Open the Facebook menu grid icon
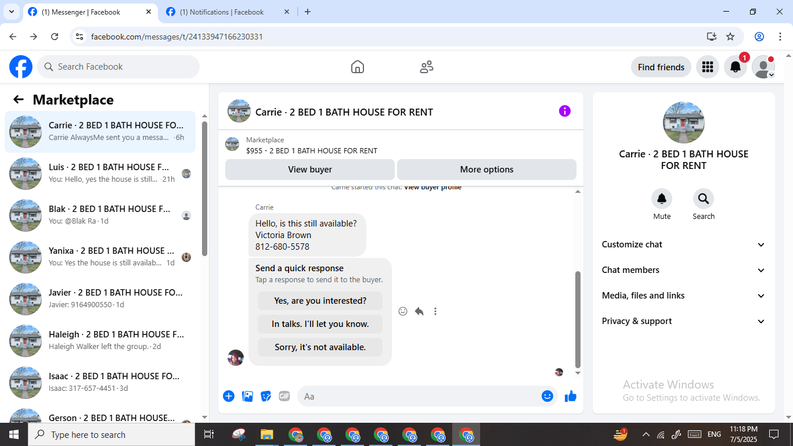This screenshot has height=446, width=793. click(707, 67)
